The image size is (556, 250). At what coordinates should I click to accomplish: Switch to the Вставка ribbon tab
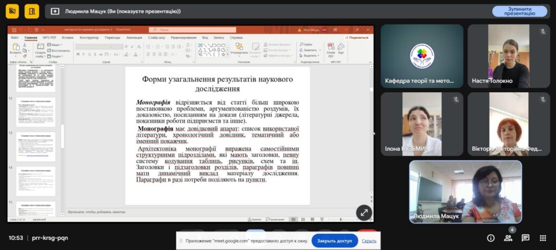tap(67, 37)
